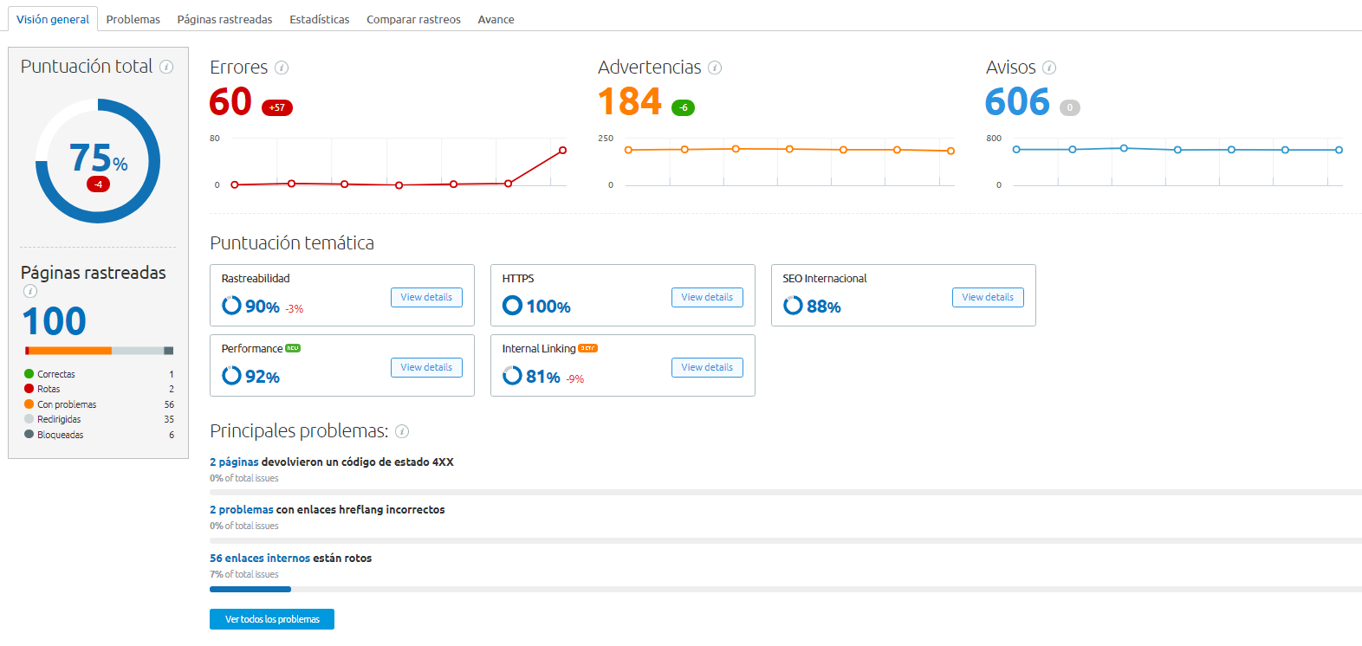View details for Rastreabilidad
Viewport: 1362px width, 646px height.
pyautogui.click(x=426, y=297)
